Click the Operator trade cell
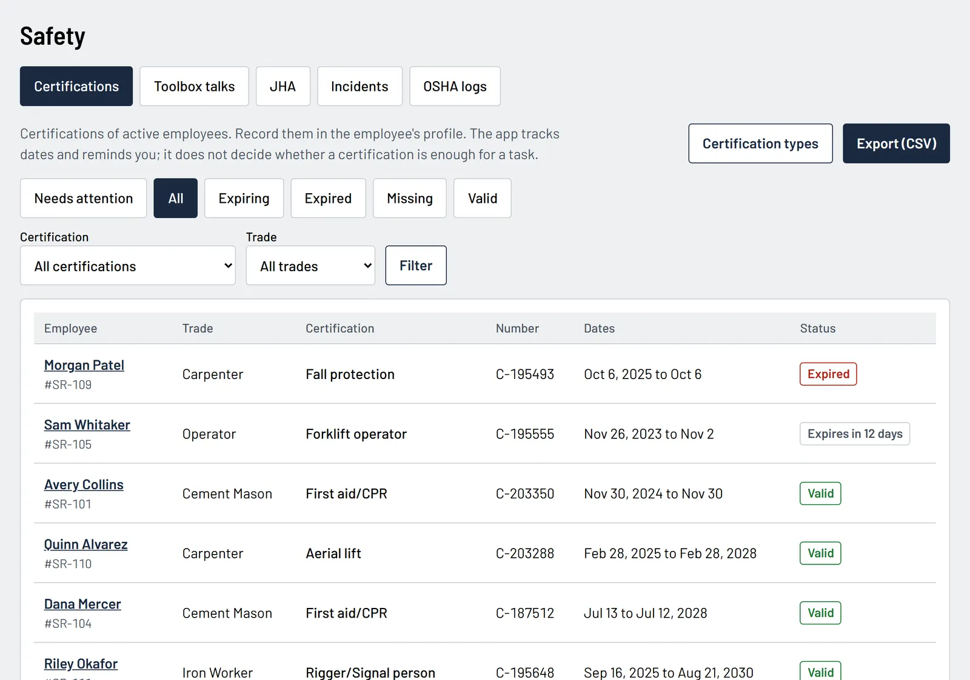Screen dimensions: 970x680 click(209, 434)
